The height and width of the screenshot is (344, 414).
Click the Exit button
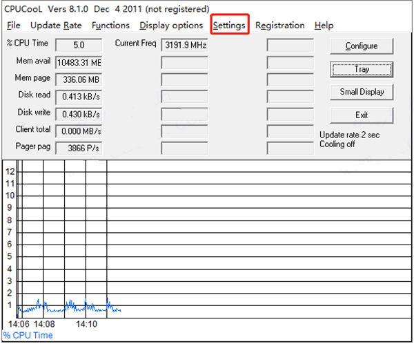(x=362, y=115)
